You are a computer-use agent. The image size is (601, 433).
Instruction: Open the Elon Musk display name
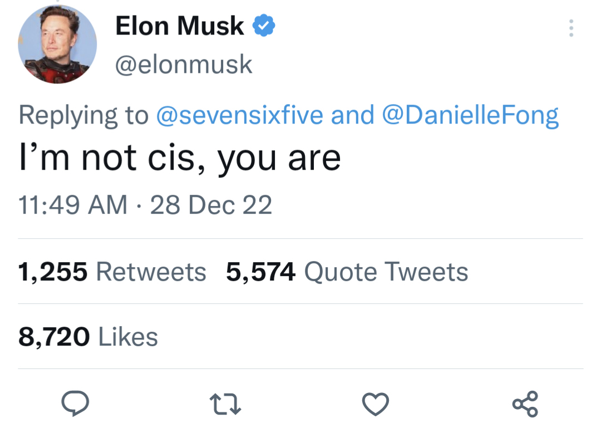(x=179, y=26)
